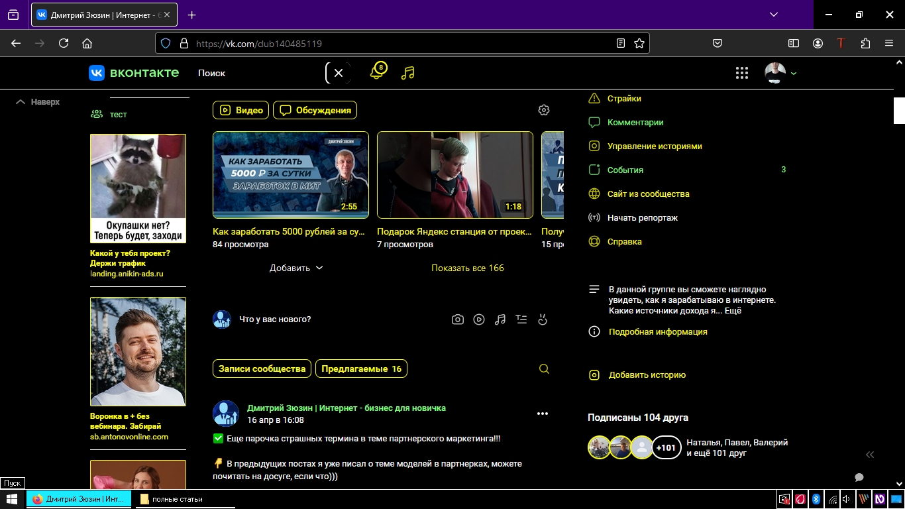The height and width of the screenshot is (509, 905).
Task: Open Windows Start button
Action: [13, 499]
